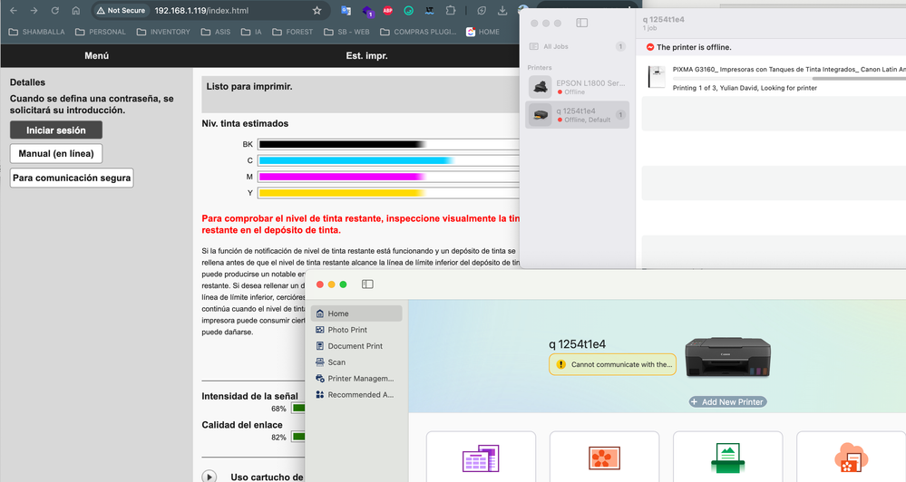Viewport: 906px width, 482px height.
Task: Select Document Print in the sidebar
Action: [355, 346]
